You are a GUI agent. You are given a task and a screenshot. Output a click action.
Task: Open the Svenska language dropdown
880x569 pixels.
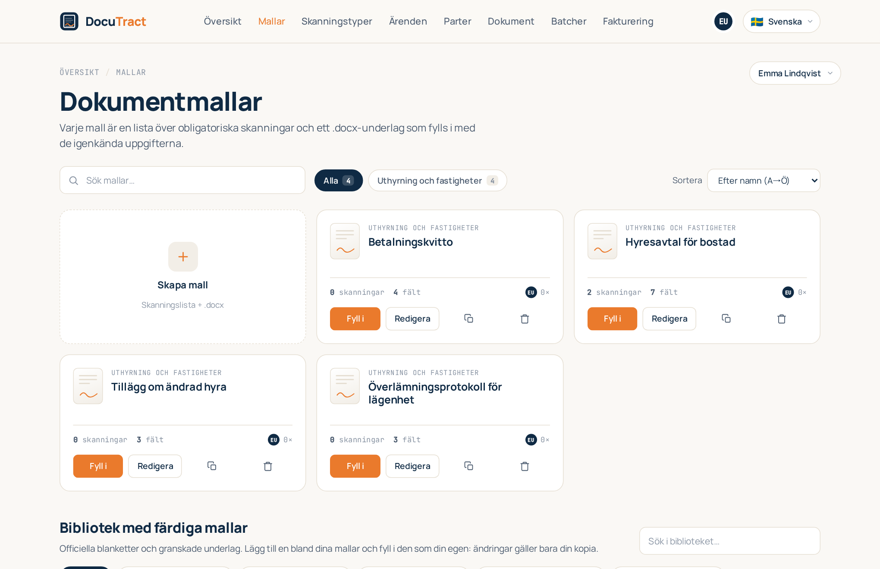781,21
